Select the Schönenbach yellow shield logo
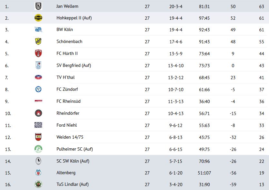This screenshot has width=269, height=190. click(x=38, y=41)
